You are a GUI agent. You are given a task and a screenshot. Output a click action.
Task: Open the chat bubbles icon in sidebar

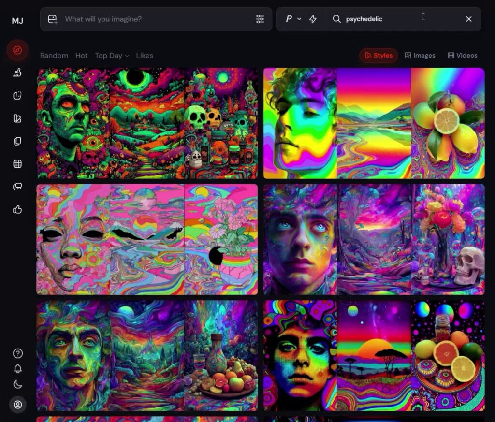tap(17, 187)
